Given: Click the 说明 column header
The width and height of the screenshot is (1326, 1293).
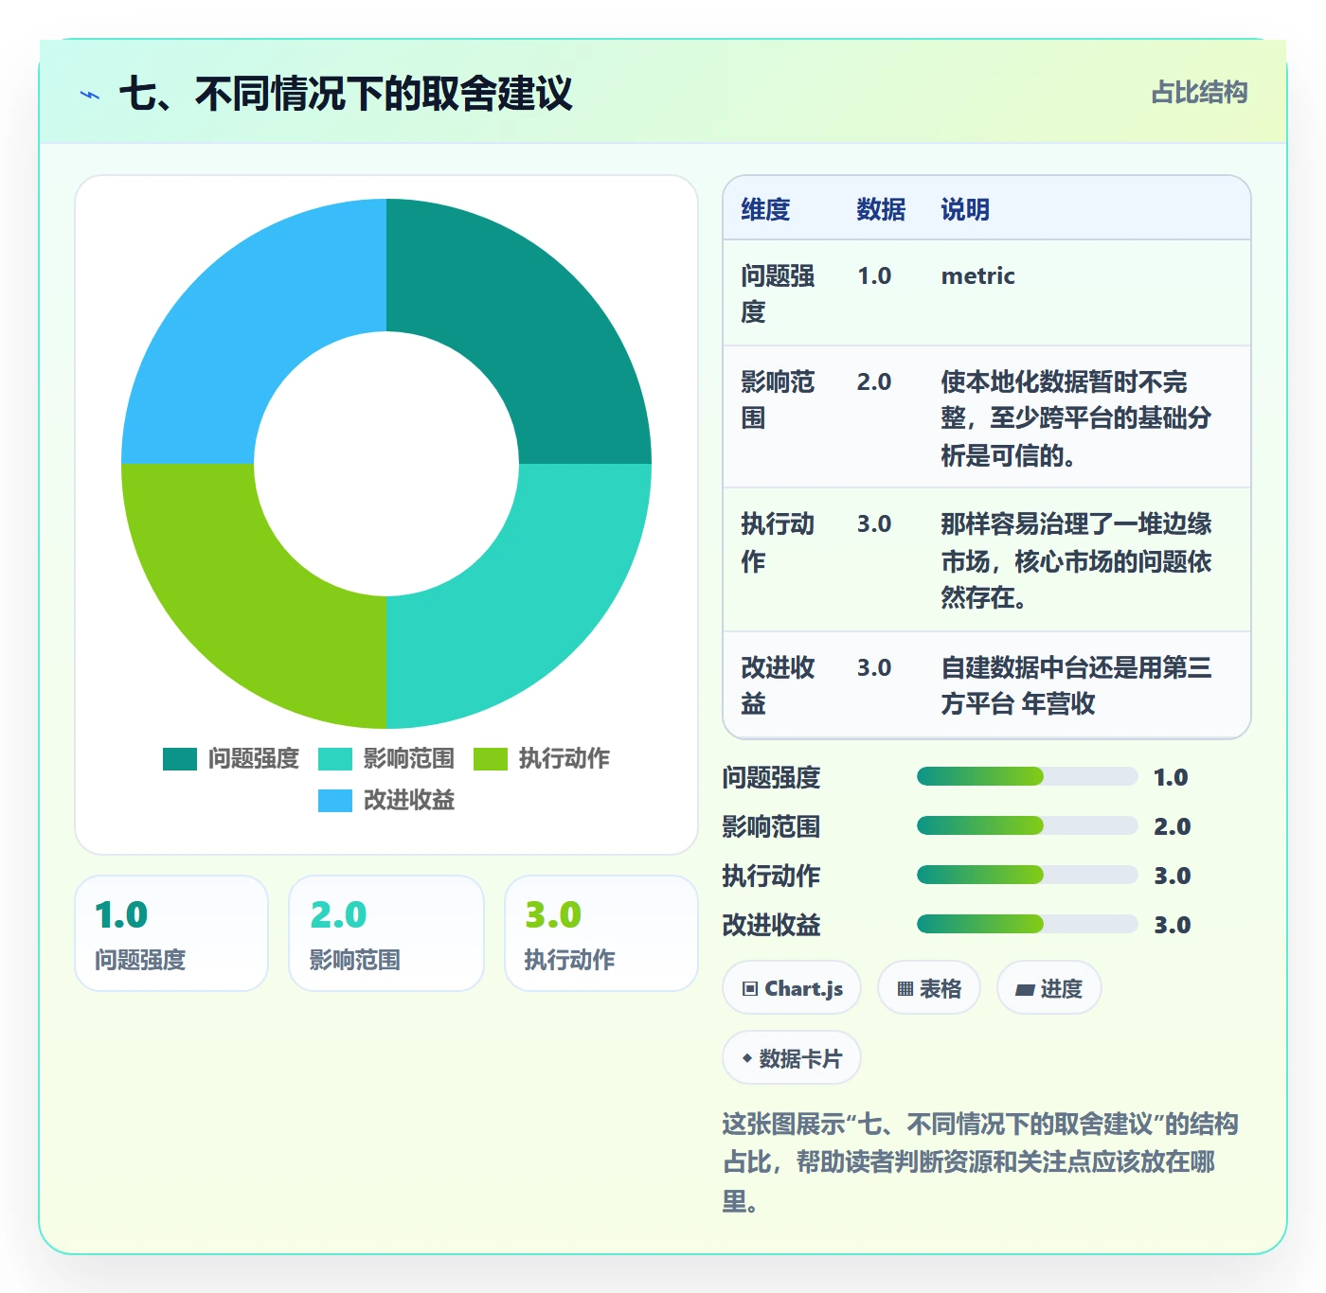Looking at the screenshot, I should click(965, 209).
